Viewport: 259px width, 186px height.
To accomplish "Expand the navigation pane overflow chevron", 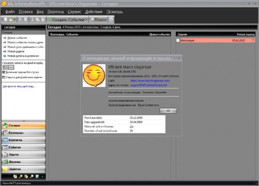I will coord(42,177).
